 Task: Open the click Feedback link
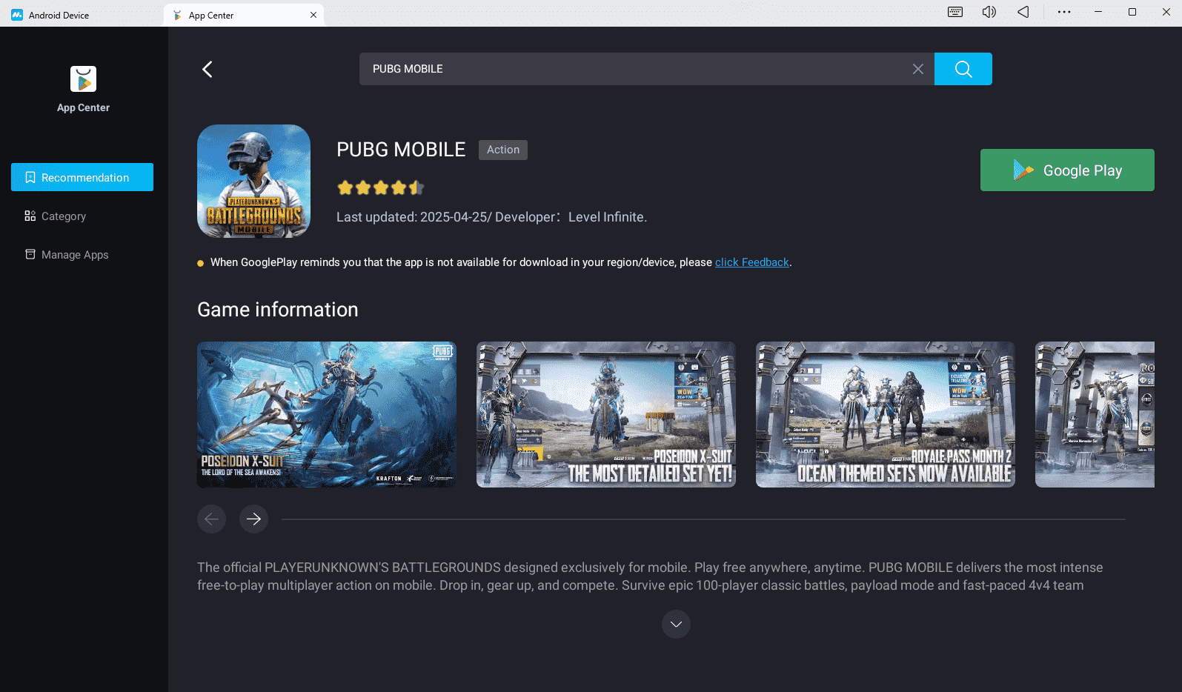tap(751, 262)
